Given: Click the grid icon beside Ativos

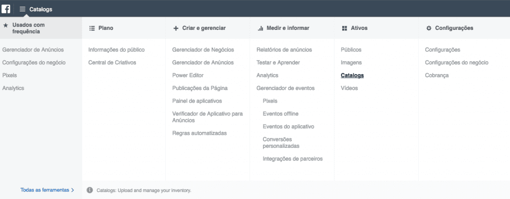Looking at the screenshot, I should click(344, 28).
